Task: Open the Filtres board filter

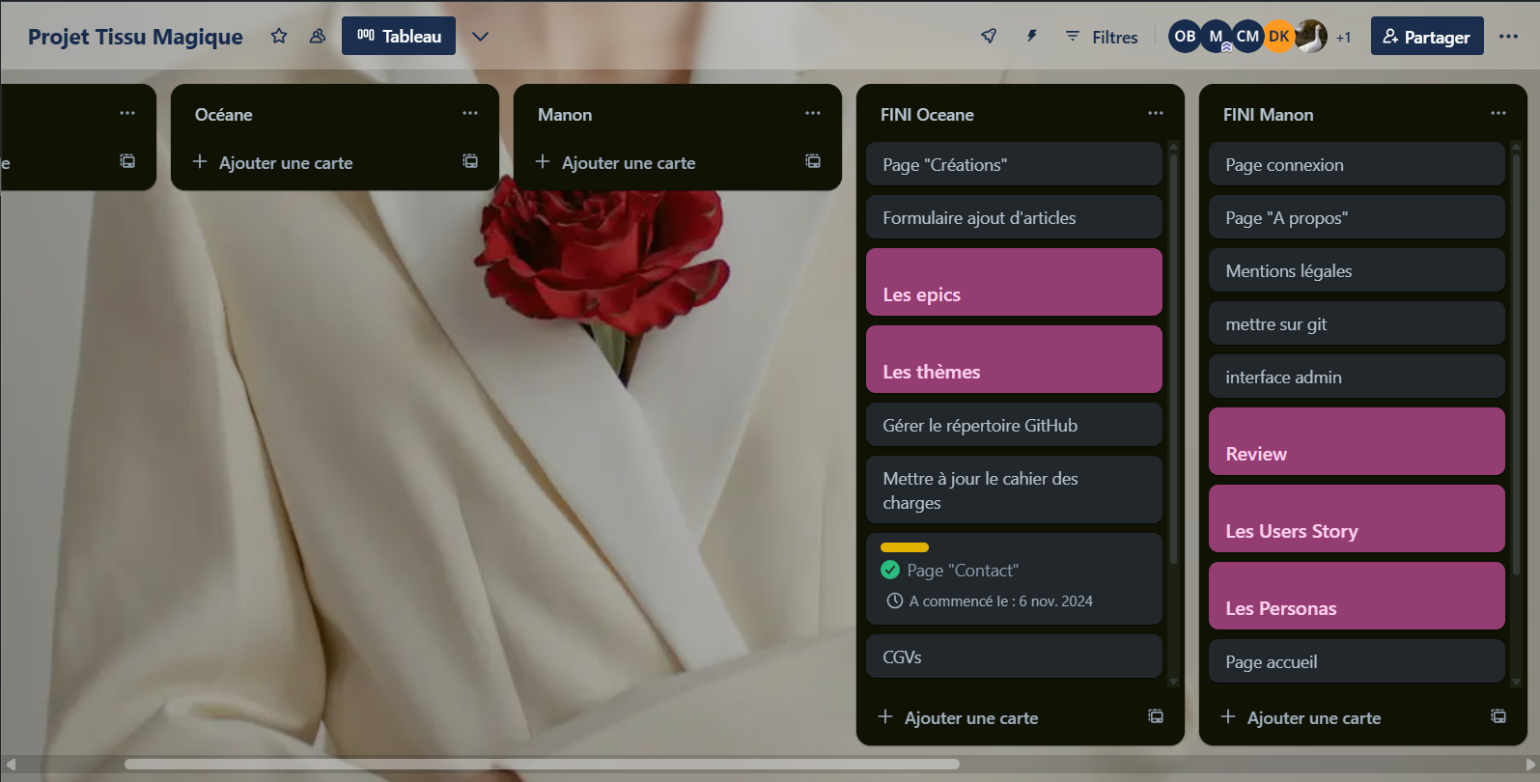Action: click(x=1102, y=37)
